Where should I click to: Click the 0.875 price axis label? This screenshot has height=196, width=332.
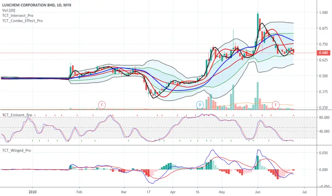[x=323, y=29]
